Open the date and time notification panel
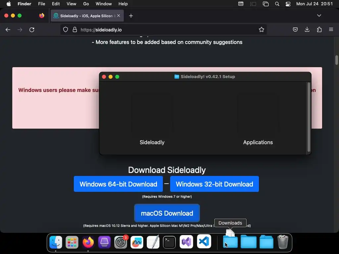The width and height of the screenshot is (339, 254). [315, 4]
